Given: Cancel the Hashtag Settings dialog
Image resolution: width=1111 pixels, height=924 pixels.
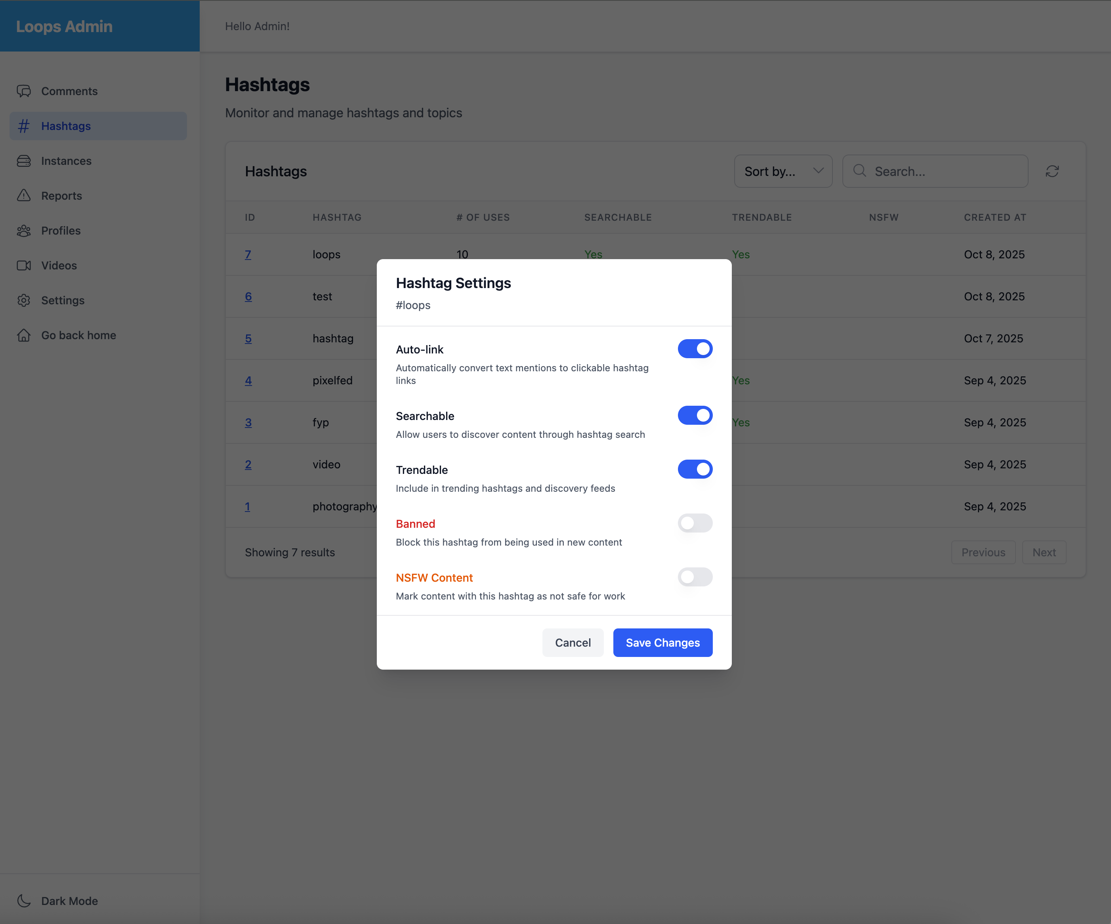Looking at the screenshot, I should pos(573,643).
